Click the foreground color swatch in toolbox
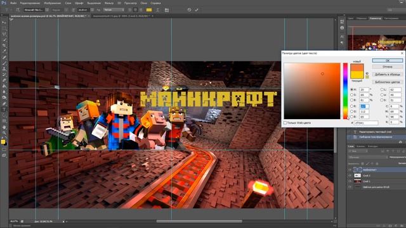406x228 pixels. coord(3,141)
